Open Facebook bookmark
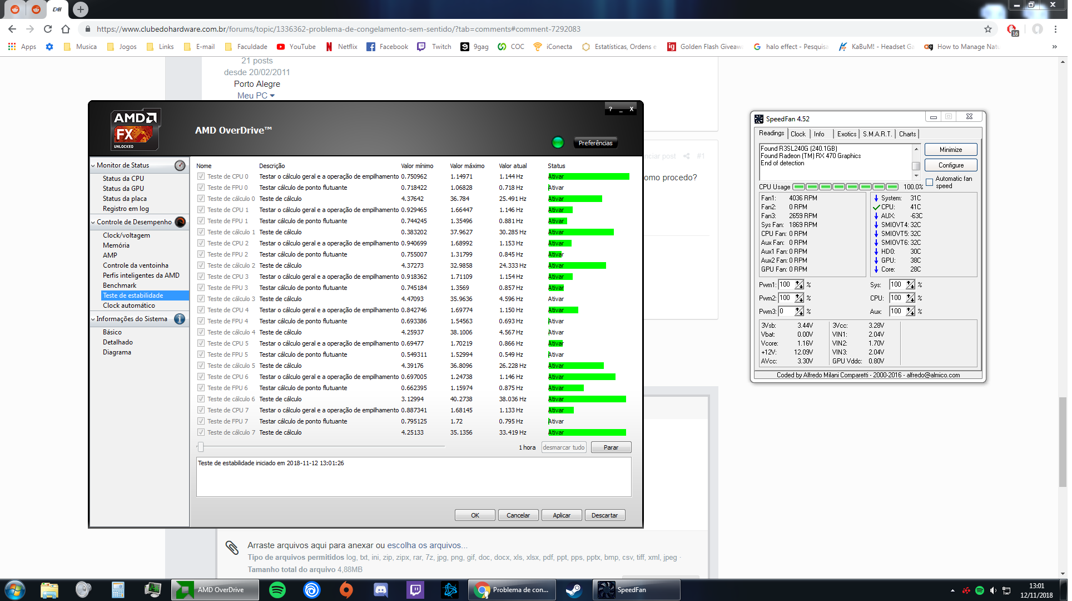 (388, 47)
